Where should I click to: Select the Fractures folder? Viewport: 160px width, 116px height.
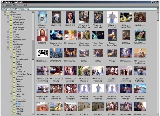[15, 37]
